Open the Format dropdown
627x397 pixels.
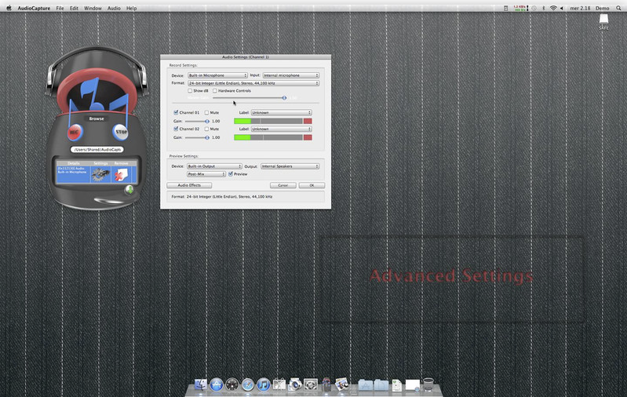coord(253,83)
